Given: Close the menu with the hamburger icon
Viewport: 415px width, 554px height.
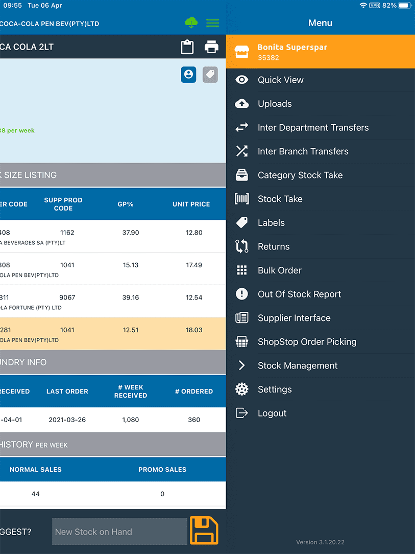Looking at the screenshot, I should coord(212,24).
